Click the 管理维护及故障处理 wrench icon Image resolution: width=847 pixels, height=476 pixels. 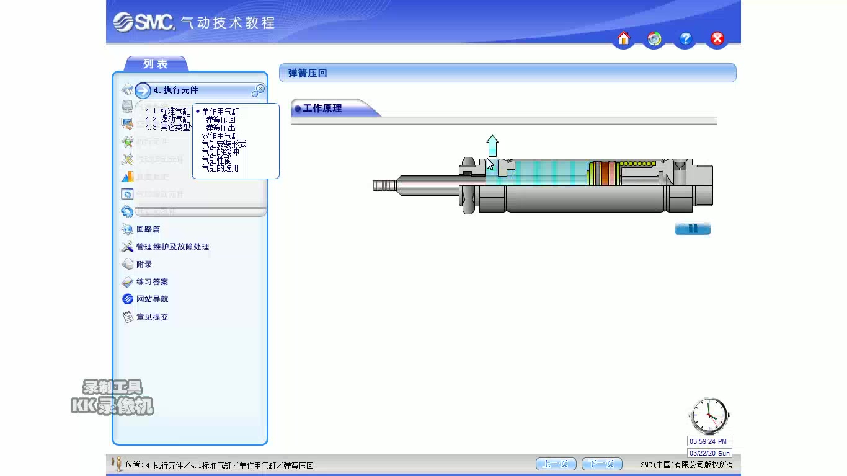pos(127,247)
